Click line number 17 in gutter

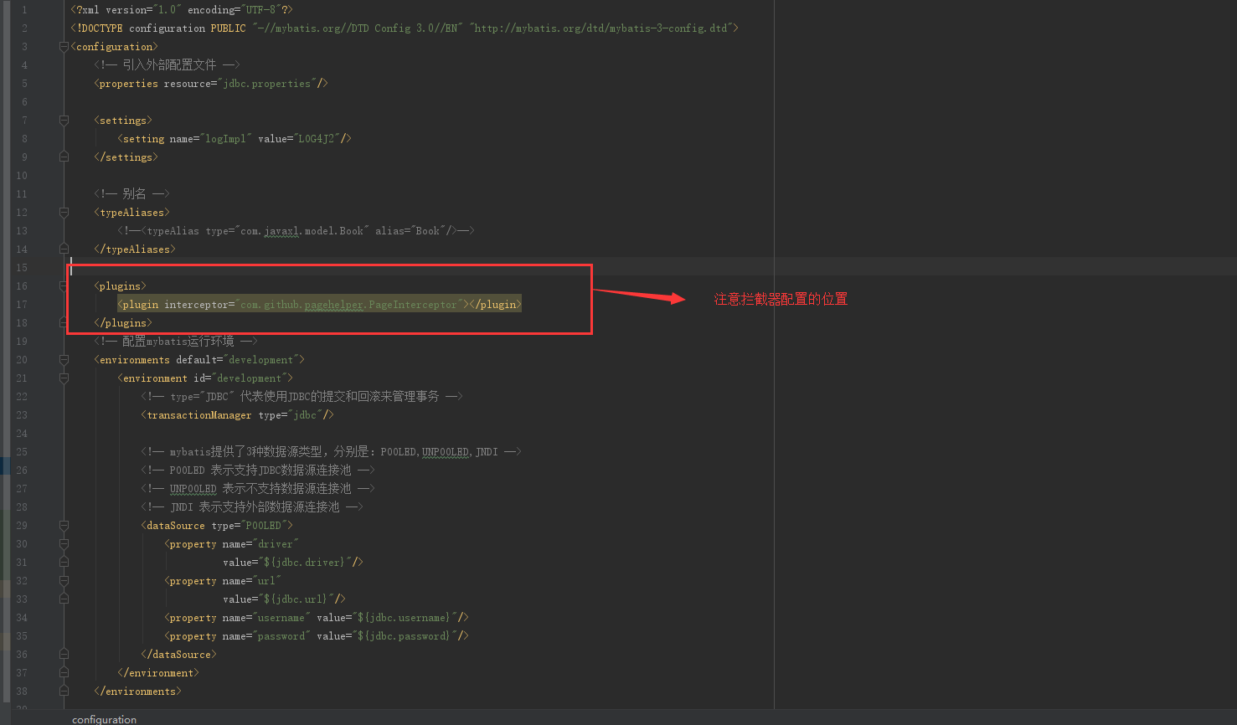pos(22,305)
